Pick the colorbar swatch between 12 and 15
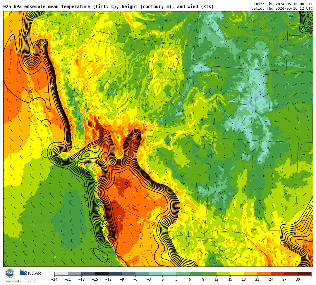The height and width of the screenshot is (285, 316). 223,274
